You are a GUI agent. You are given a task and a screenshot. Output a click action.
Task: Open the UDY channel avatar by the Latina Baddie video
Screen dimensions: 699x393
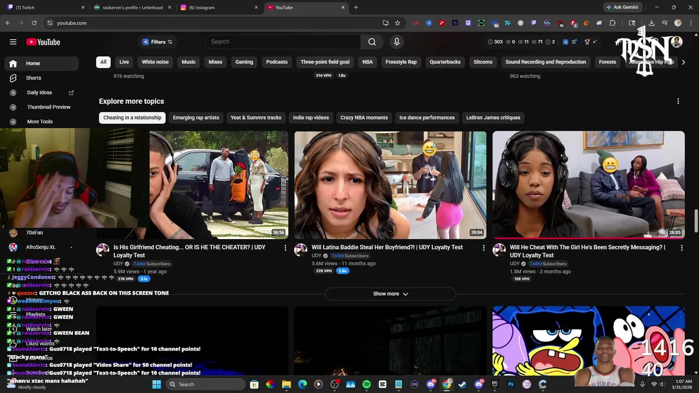pos(301,250)
